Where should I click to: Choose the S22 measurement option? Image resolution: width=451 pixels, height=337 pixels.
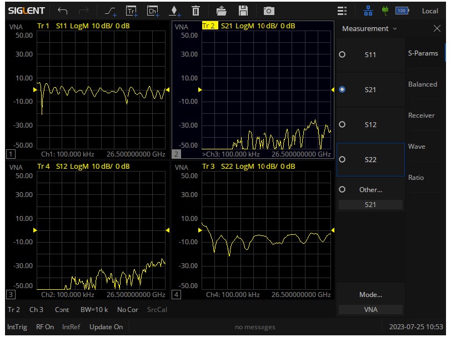(x=370, y=159)
